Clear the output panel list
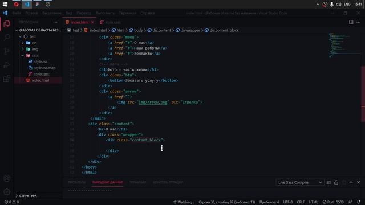Screen dimensions: 365x205 (328, 182)
